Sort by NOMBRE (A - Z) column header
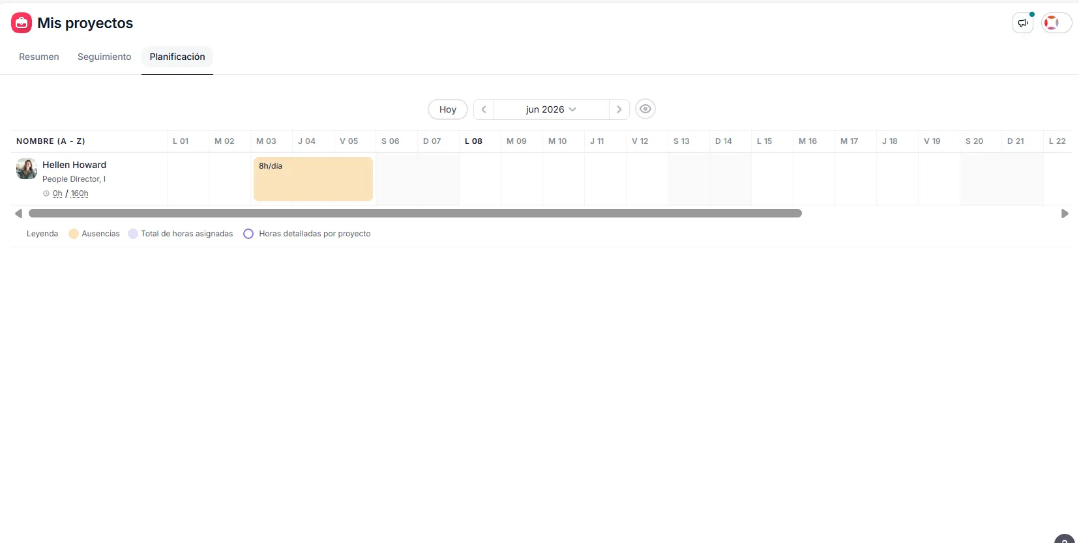 pos(51,141)
